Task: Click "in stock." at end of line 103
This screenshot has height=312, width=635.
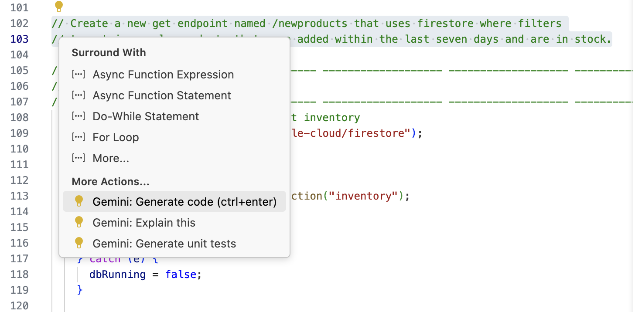Action: point(584,39)
